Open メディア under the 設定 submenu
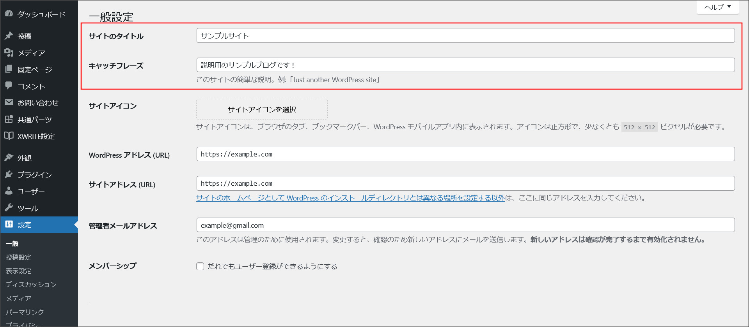Image resolution: width=749 pixels, height=327 pixels. 18,299
